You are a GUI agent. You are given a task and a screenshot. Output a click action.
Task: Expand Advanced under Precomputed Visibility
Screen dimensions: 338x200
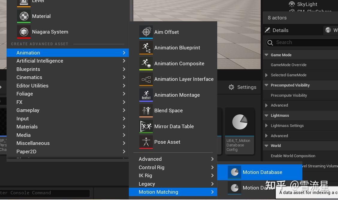tap(266, 105)
